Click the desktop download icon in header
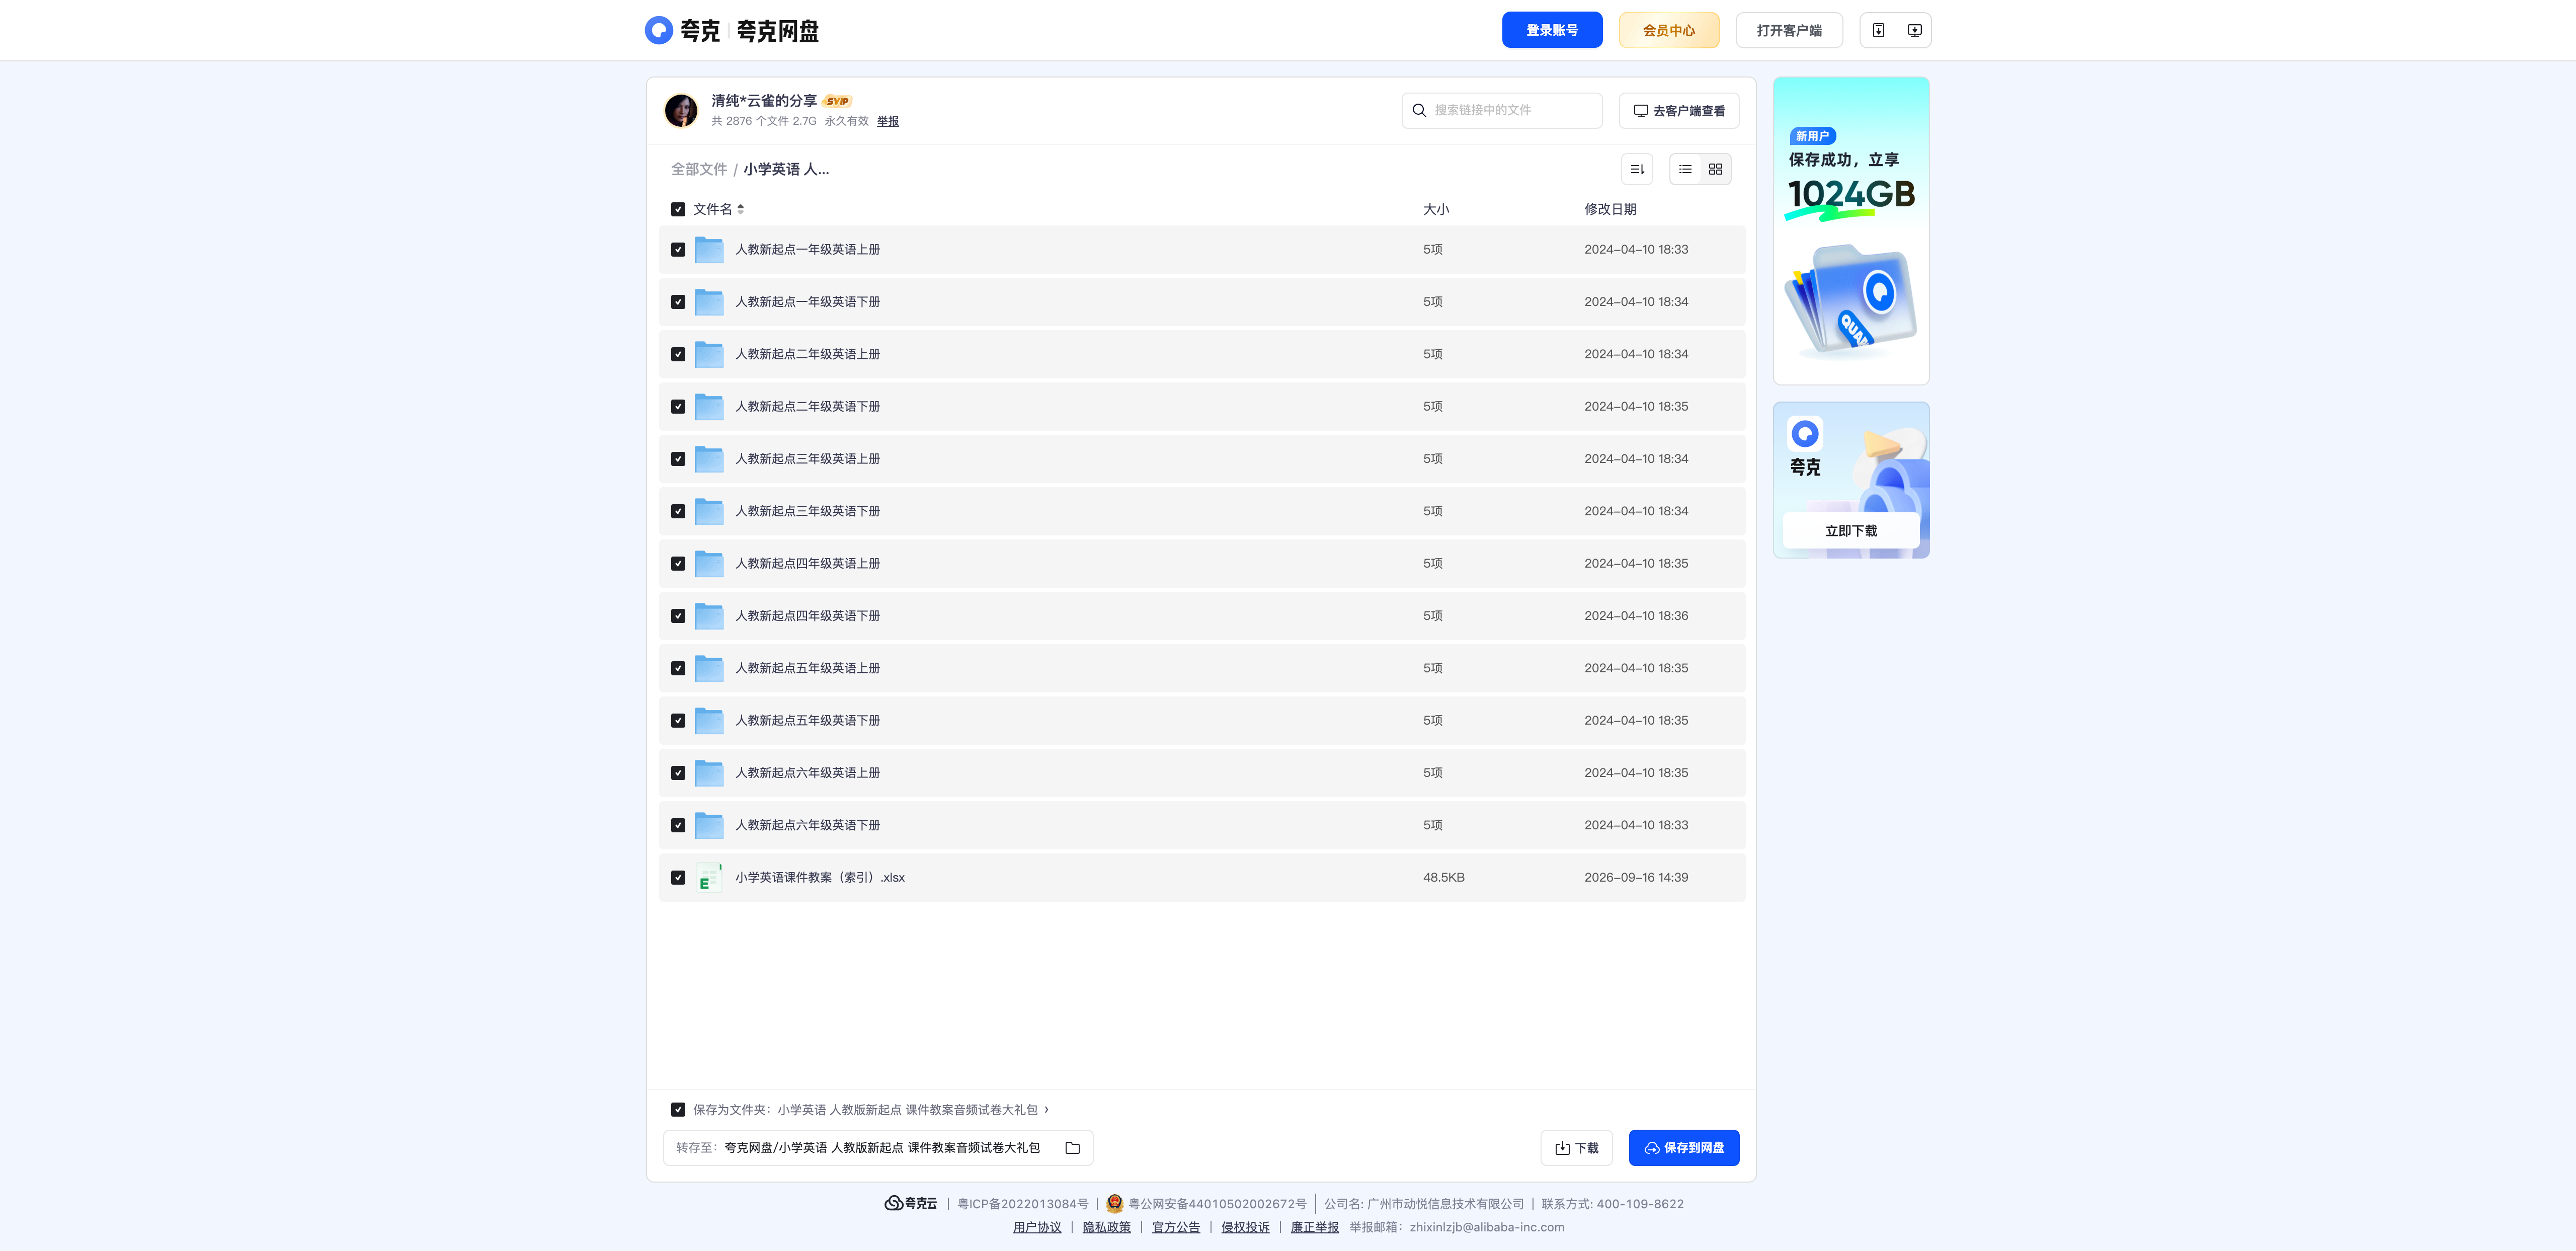Image resolution: width=2576 pixels, height=1251 pixels. pos(1914,30)
